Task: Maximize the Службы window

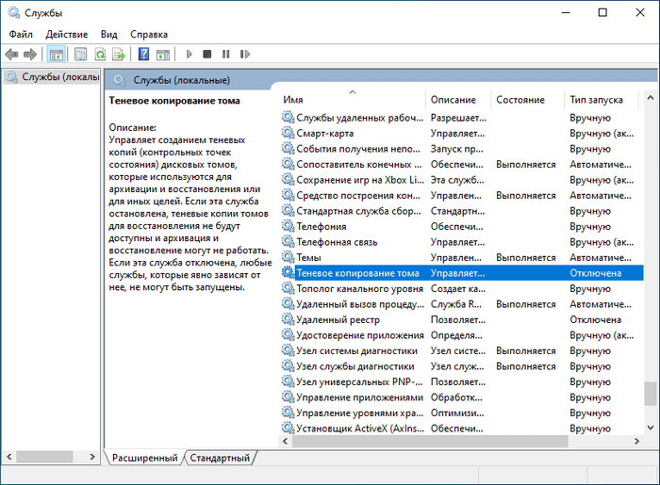Action: point(602,12)
